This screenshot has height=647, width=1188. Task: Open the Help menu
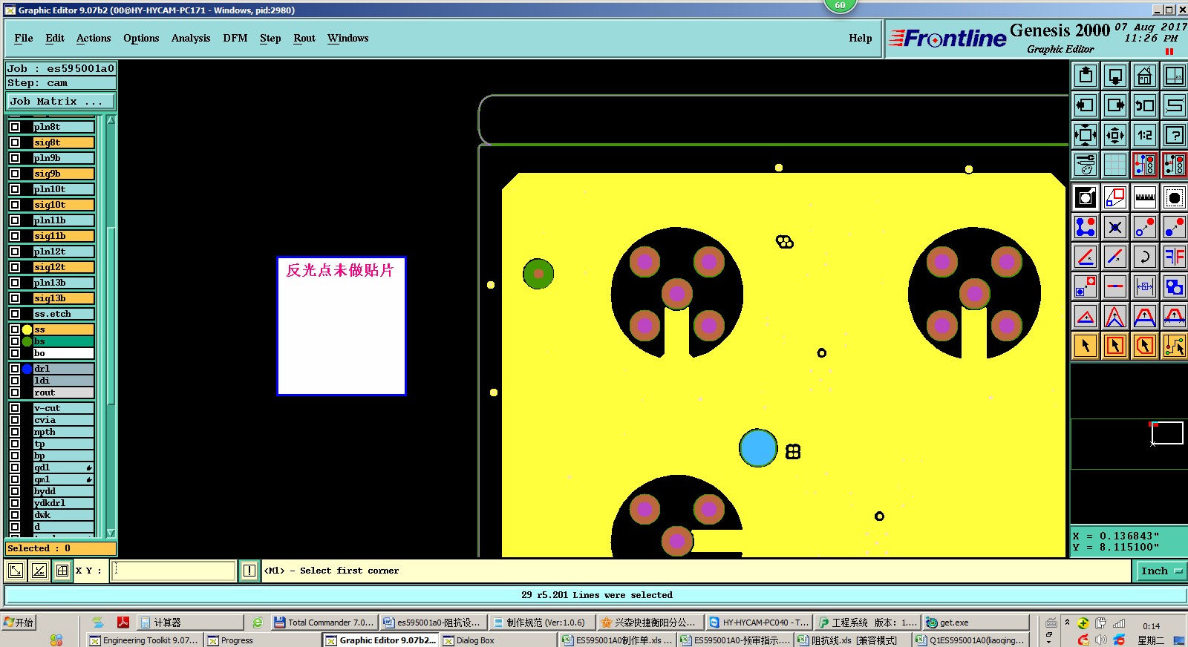tap(861, 39)
